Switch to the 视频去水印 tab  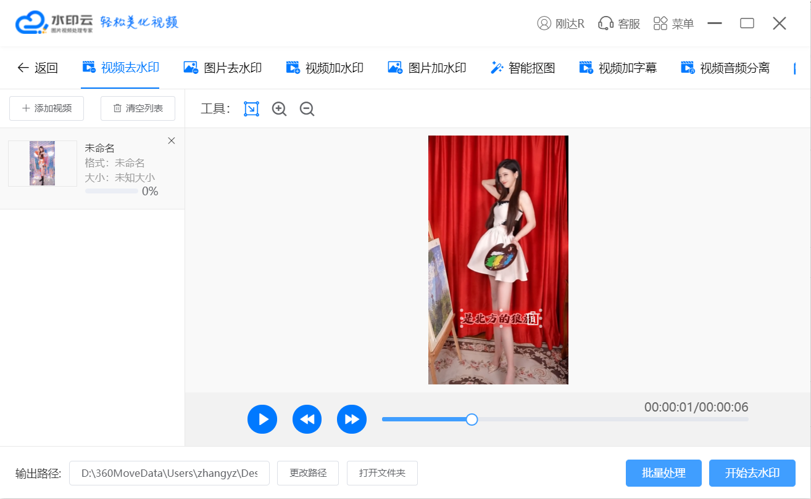(120, 68)
